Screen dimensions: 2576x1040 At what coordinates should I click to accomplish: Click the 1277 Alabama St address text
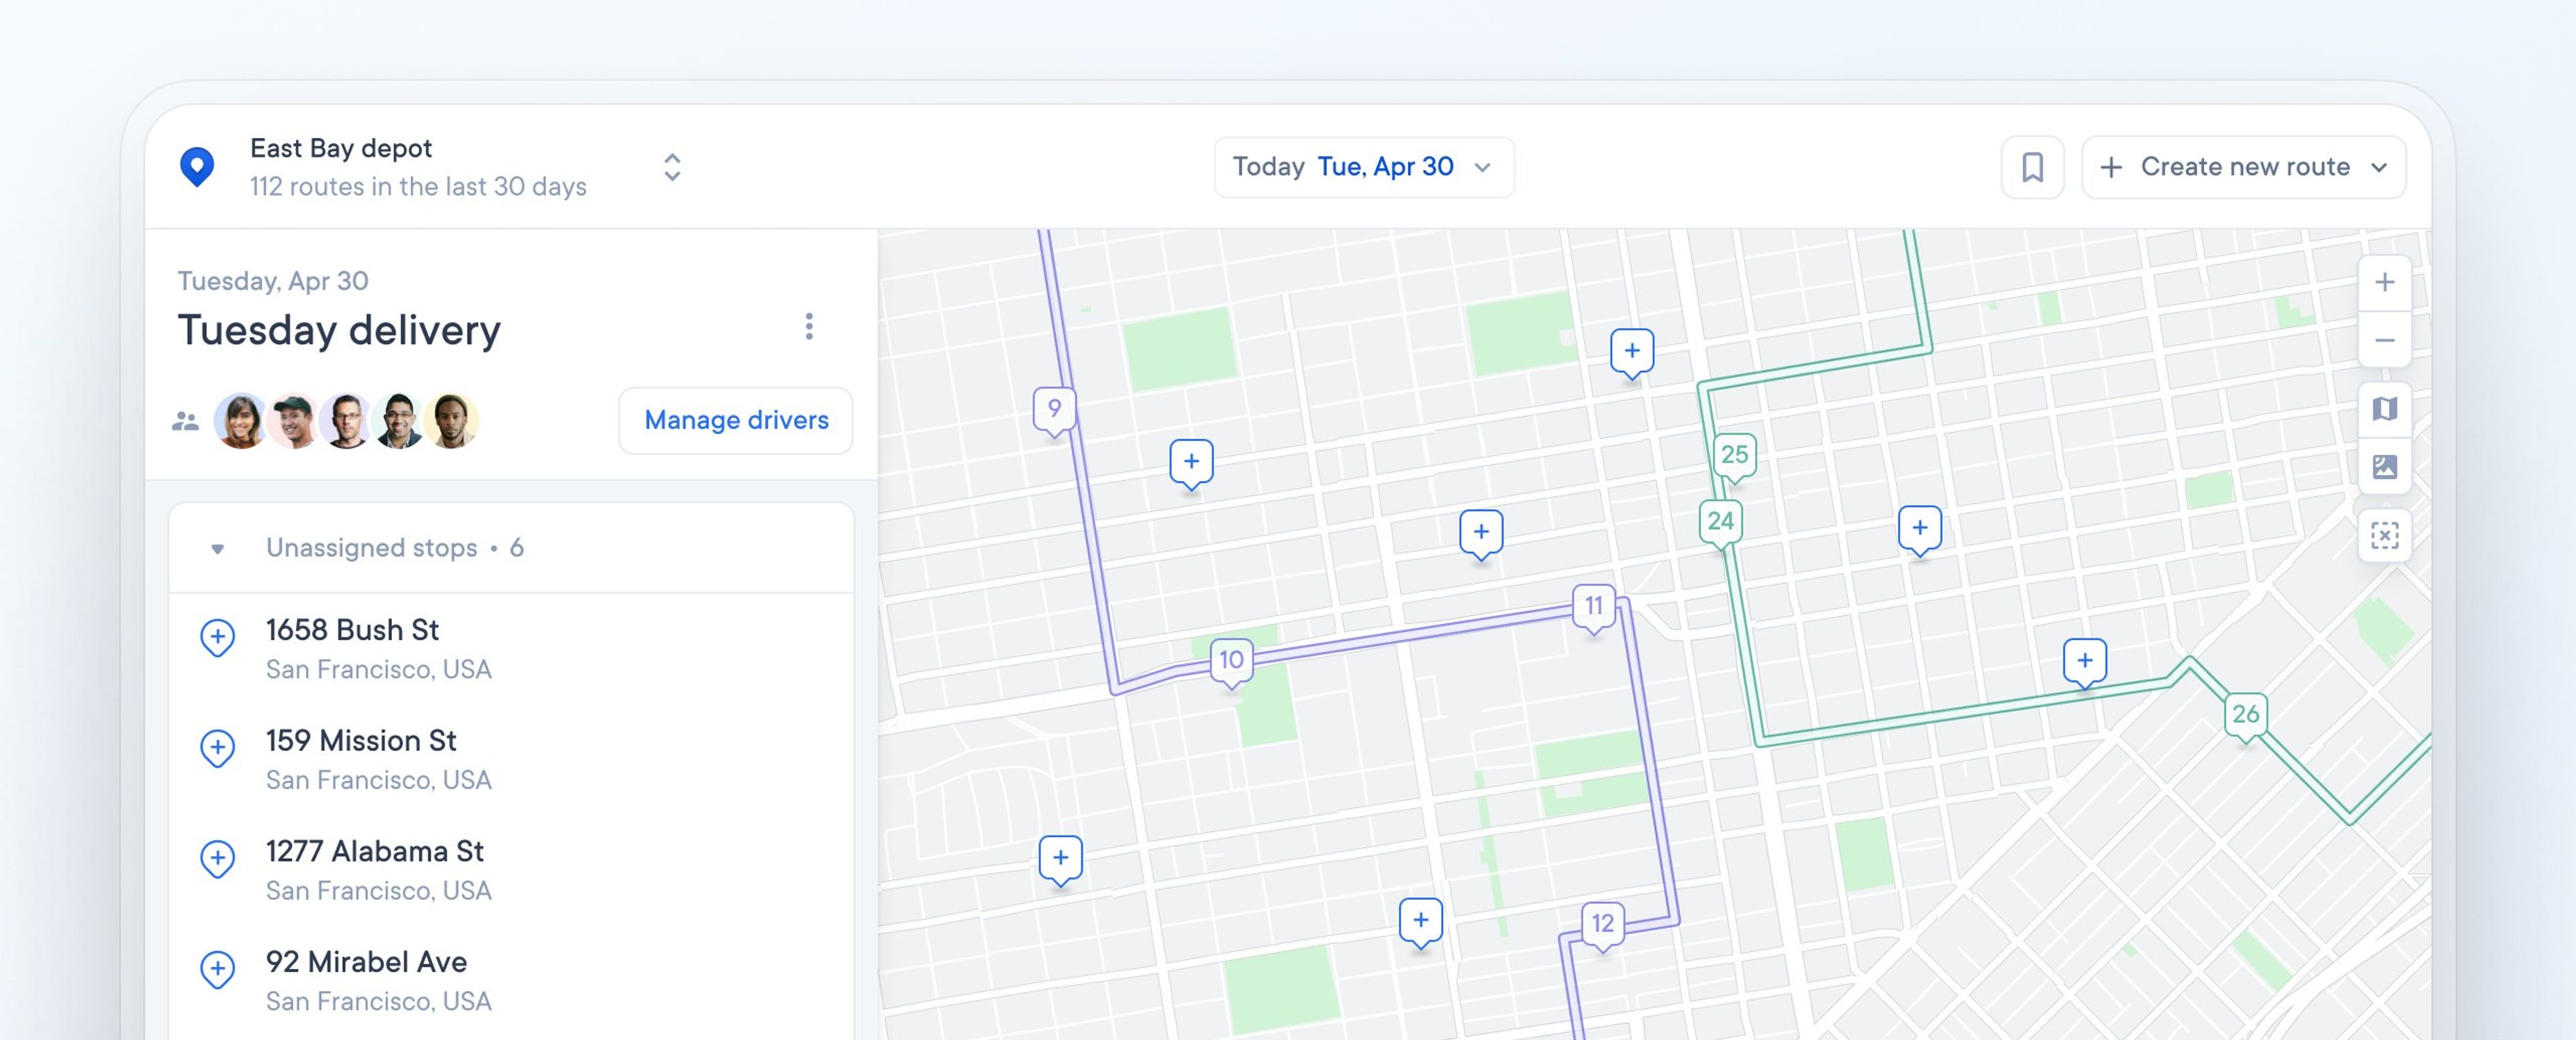click(x=374, y=851)
